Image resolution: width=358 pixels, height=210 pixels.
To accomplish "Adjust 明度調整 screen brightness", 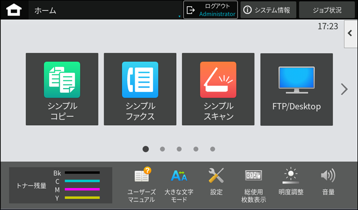I will point(291,181).
